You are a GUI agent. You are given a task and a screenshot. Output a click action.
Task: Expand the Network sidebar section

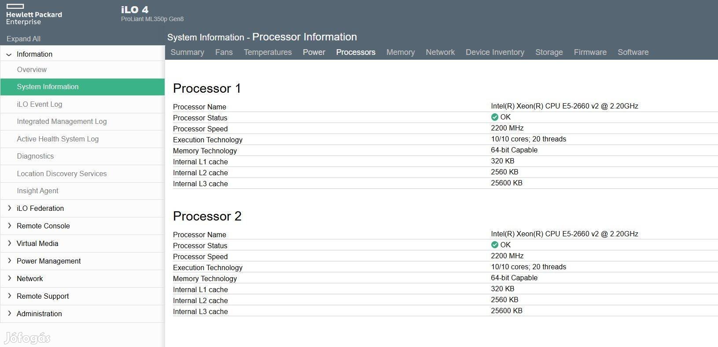pyautogui.click(x=9, y=278)
